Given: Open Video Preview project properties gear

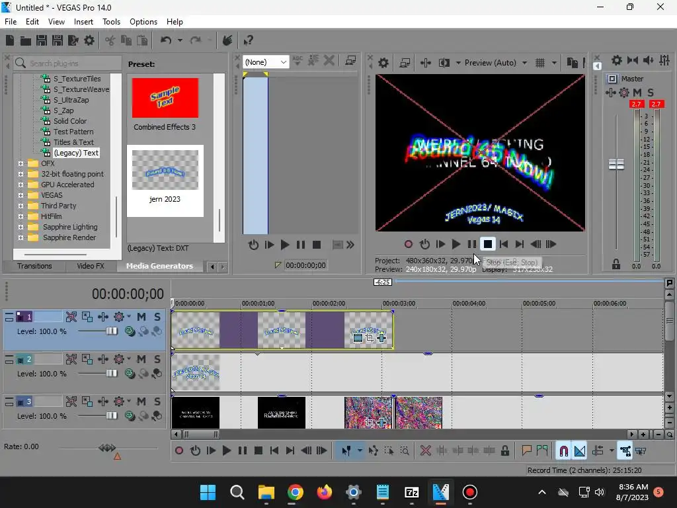Looking at the screenshot, I should tap(383, 63).
